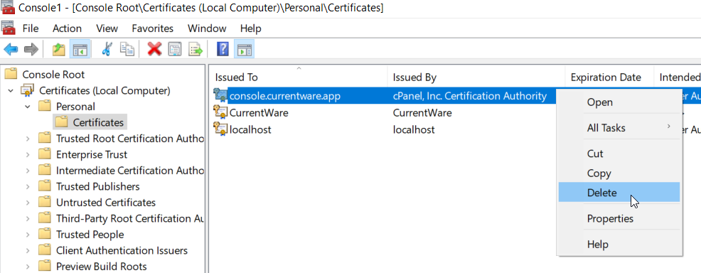
Task: Click the Copy toolbar icon
Action: coord(127,49)
